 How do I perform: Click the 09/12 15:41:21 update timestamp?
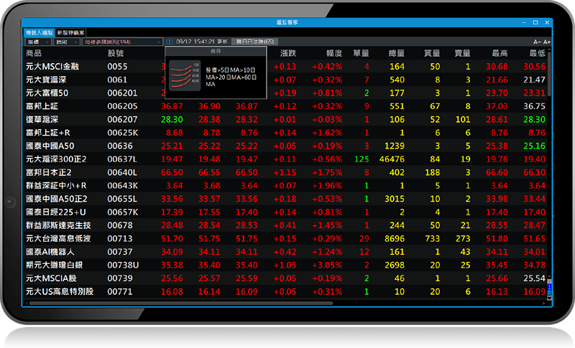pos(197,42)
